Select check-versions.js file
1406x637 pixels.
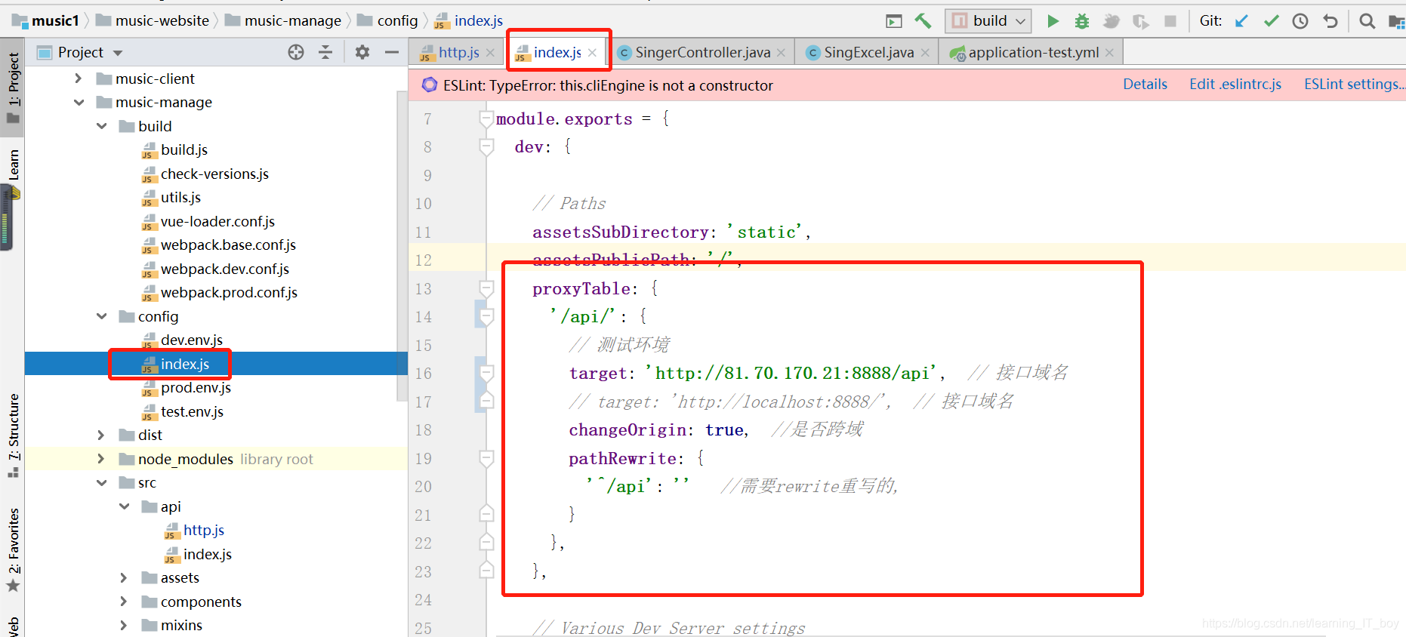coord(214,174)
